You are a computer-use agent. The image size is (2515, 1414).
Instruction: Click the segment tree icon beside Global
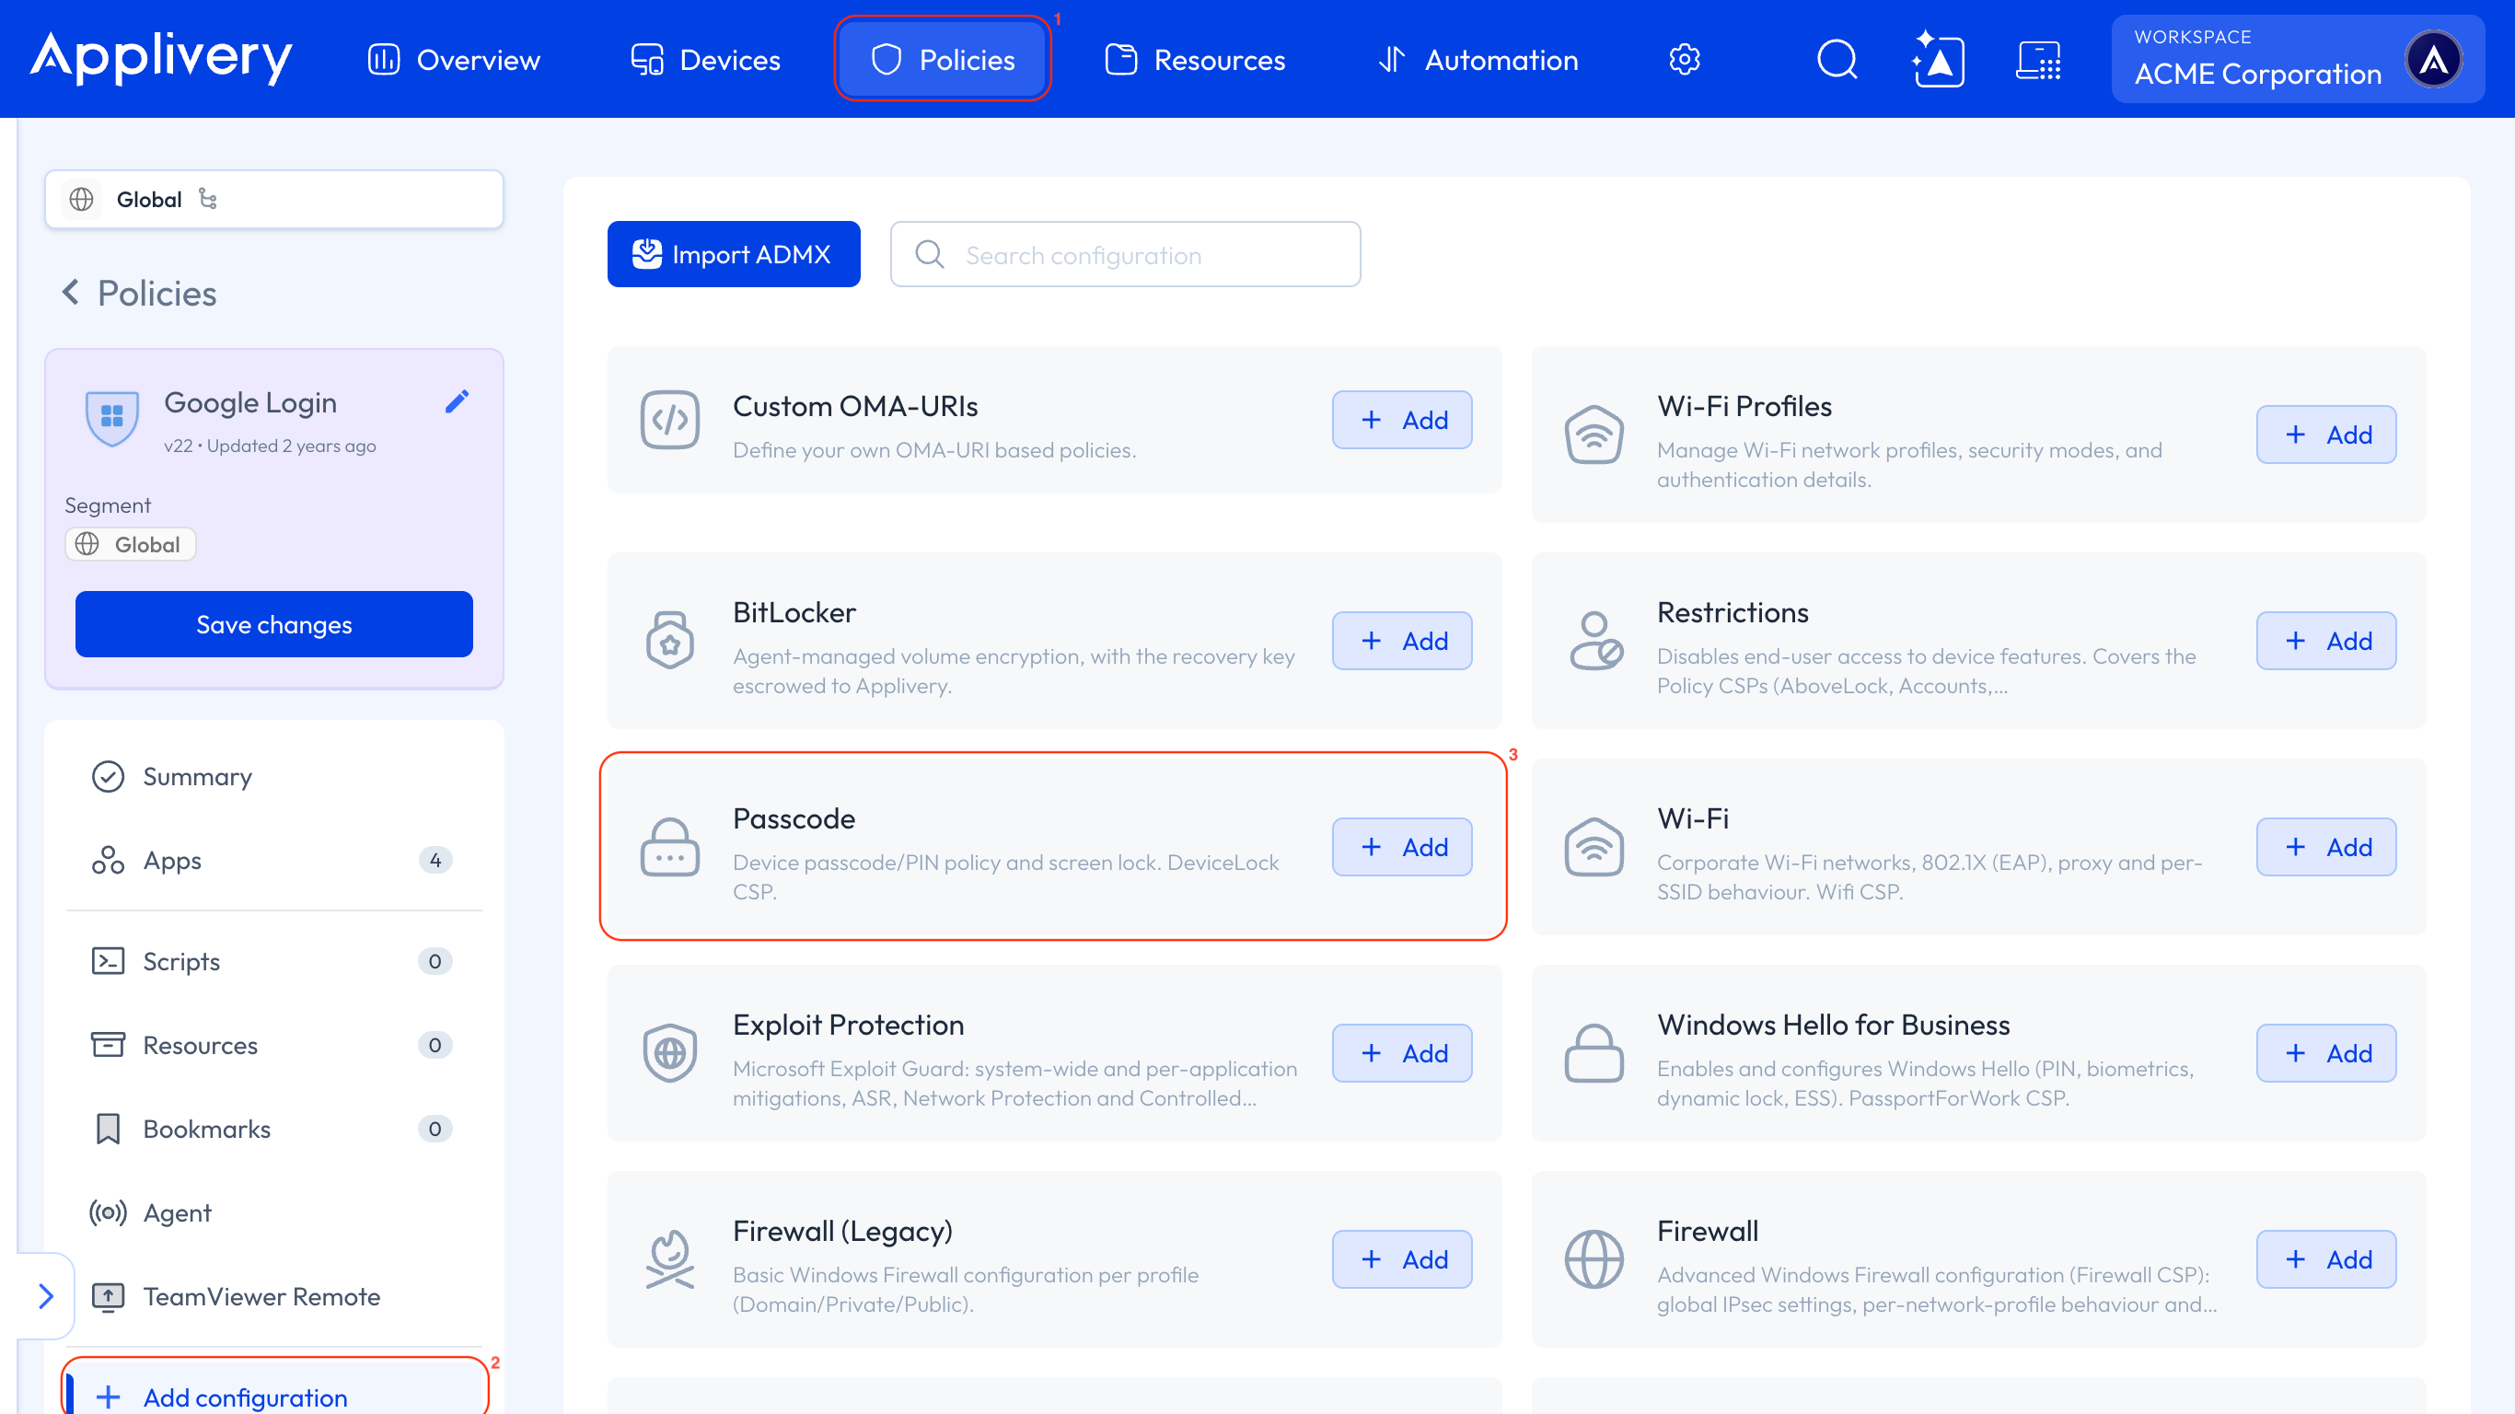tap(208, 199)
